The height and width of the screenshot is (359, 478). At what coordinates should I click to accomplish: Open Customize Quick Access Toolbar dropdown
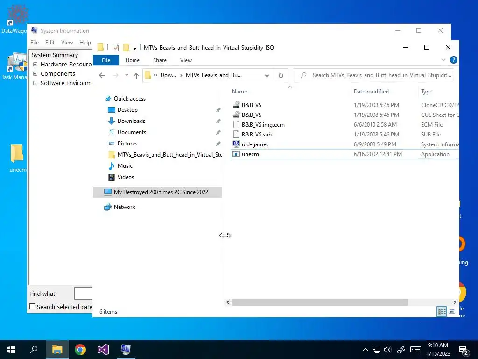point(134,48)
